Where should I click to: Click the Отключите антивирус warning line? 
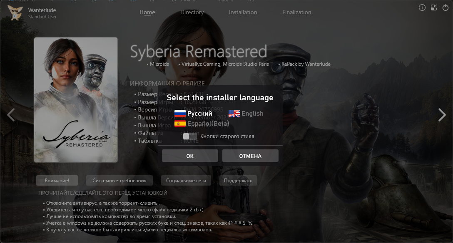(102, 203)
